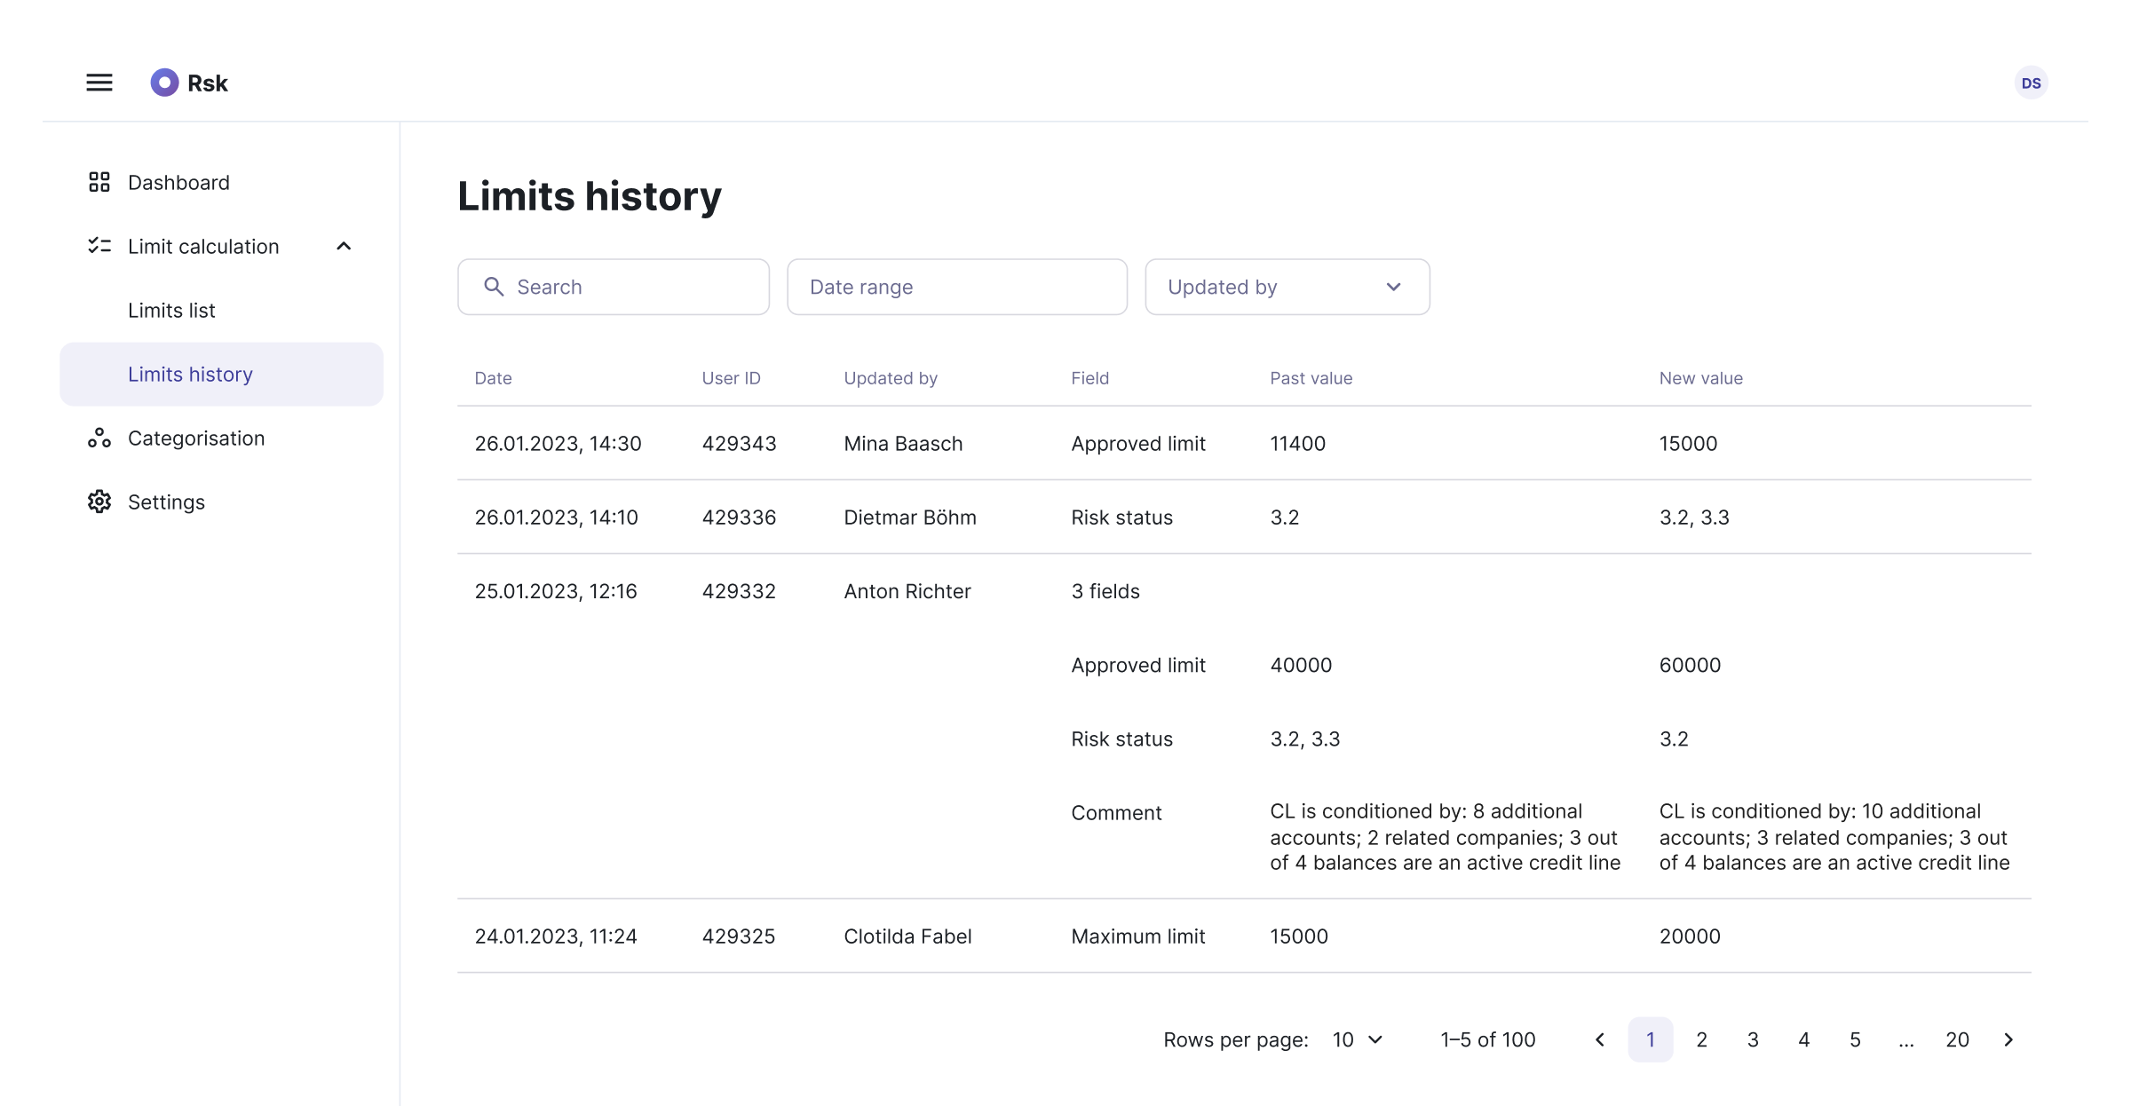Click the Rsk logo icon

tap(164, 83)
